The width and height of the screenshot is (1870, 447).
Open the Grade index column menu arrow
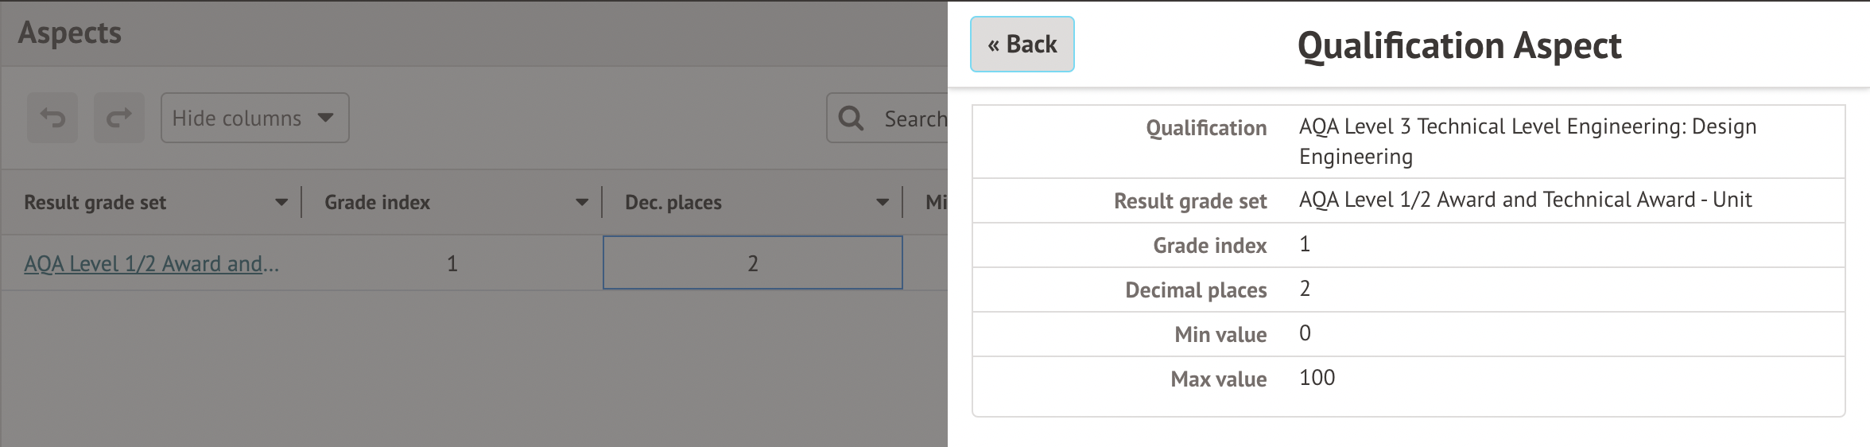coord(582,203)
